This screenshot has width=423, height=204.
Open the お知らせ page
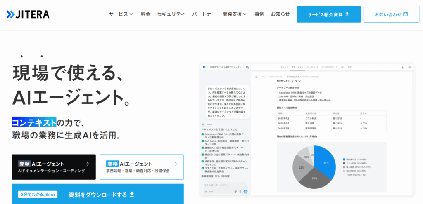point(280,14)
